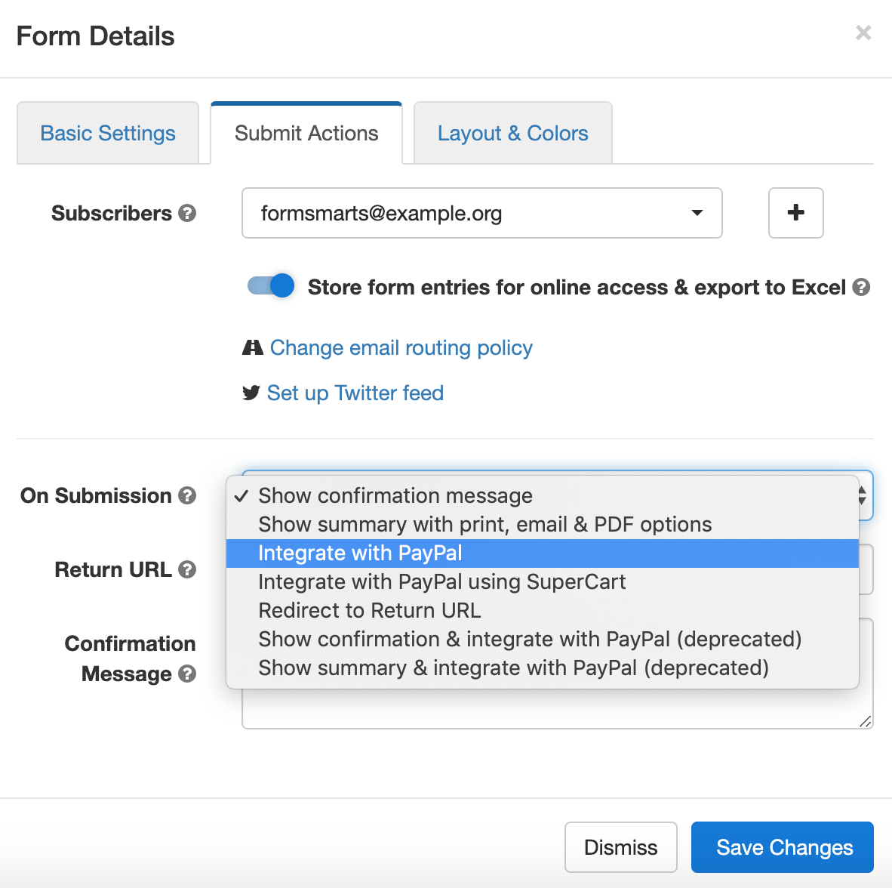The image size is (892, 888).
Task: Select the Submit Actions tab
Action: tap(306, 133)
